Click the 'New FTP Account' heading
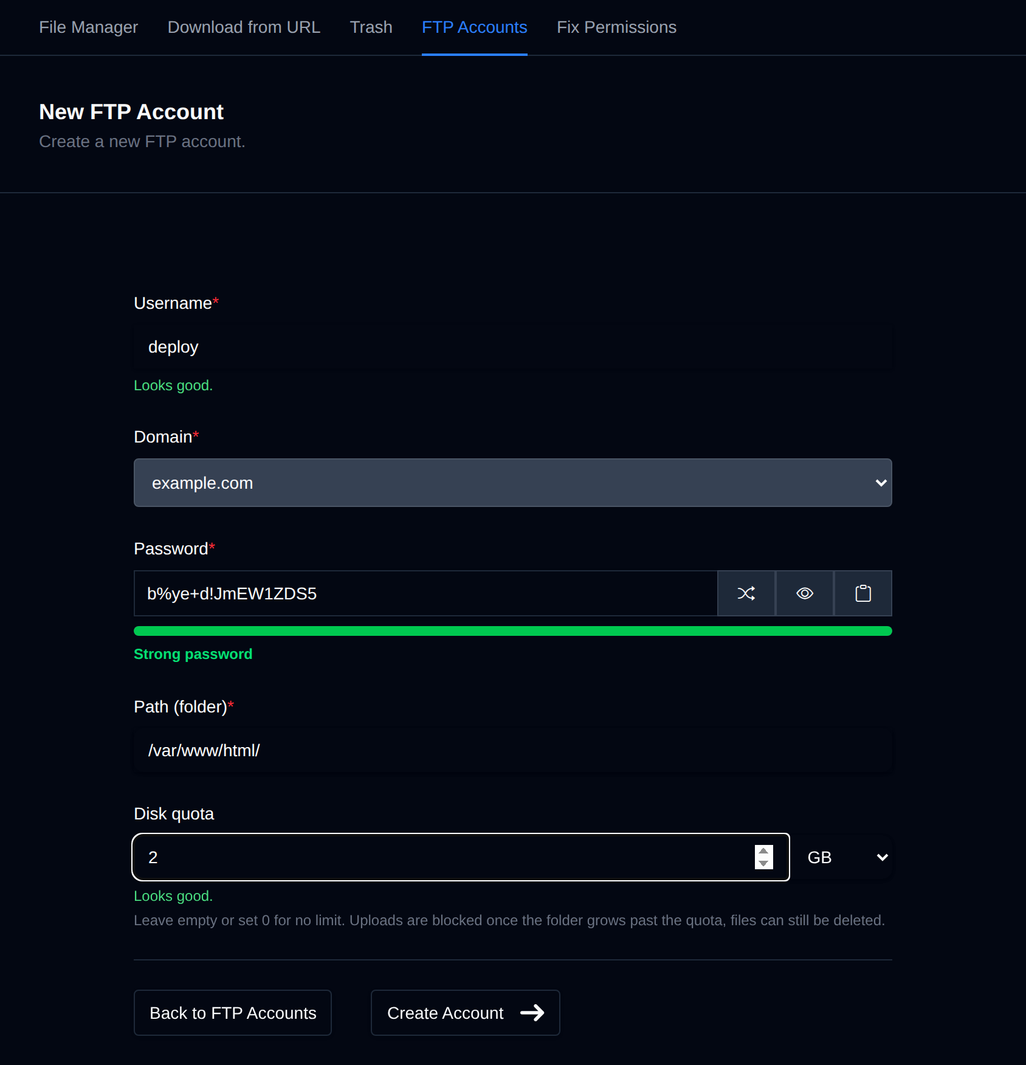This screenshot has height=1065, width=1026. coord(131,112)
